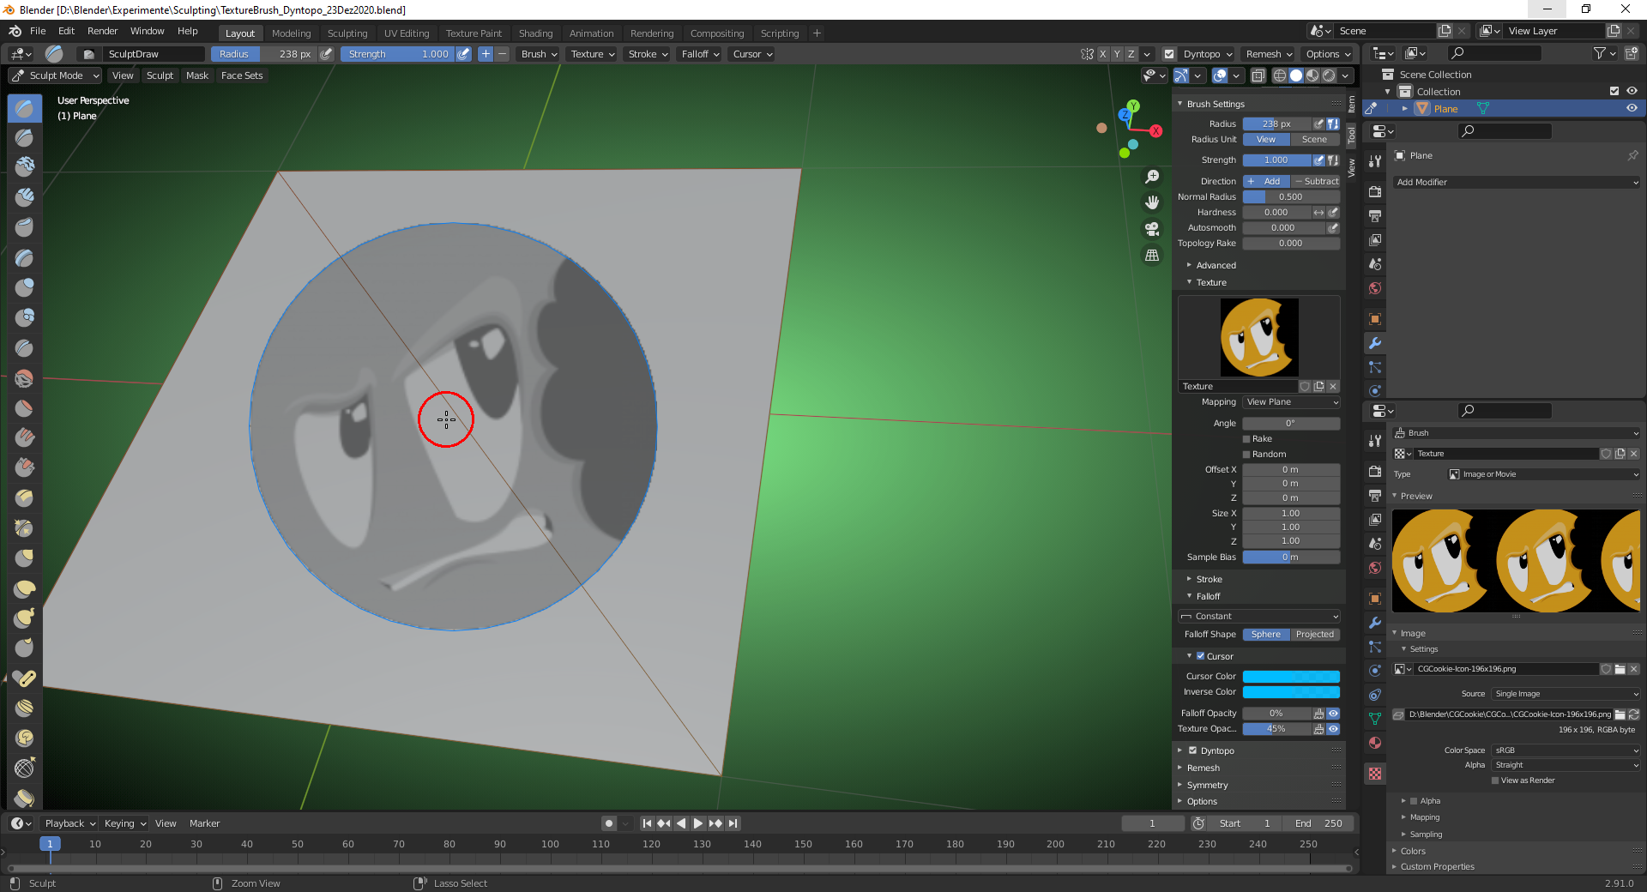Expand the Advanced brush section
Image resolution: width=1647 pixels, height=892 pixels.
click(1216, 265)
